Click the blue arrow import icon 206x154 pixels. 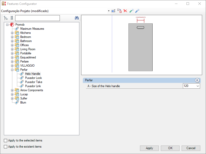(x=137, y=11)
